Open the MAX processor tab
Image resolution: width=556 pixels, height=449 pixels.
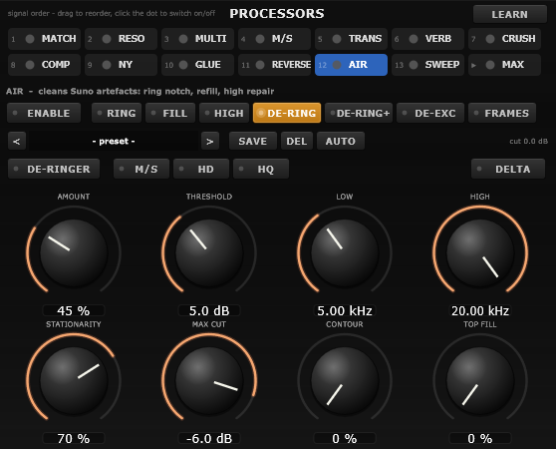(504, 65)
